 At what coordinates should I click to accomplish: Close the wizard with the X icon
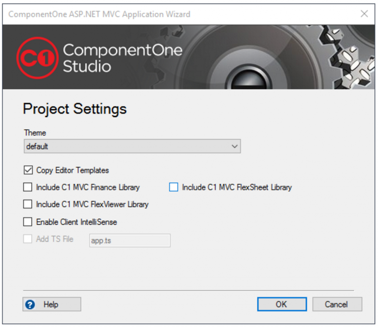click(364, 14)
